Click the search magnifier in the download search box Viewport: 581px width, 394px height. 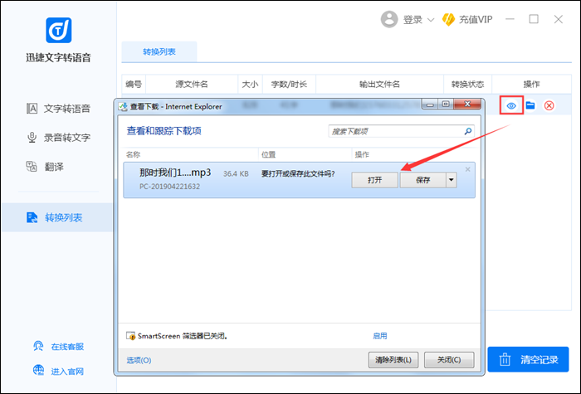[x=467, y=131]
